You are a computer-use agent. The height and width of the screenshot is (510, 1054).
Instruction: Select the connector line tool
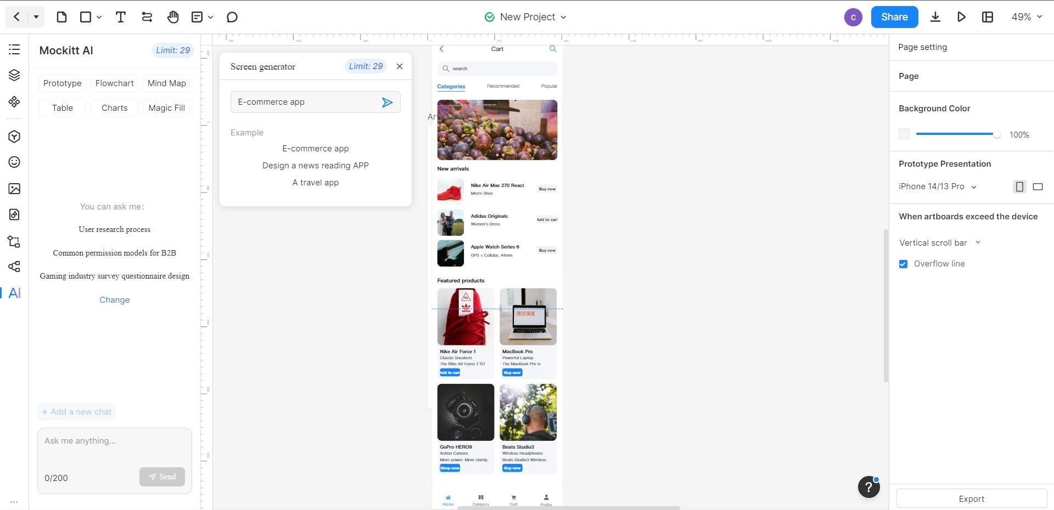(147, 17)
